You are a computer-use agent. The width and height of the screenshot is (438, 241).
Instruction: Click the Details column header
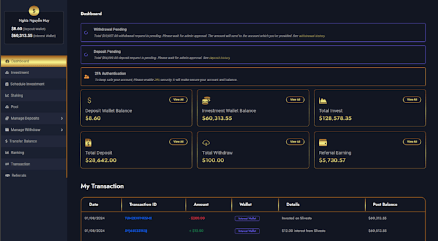pos(292,205)
